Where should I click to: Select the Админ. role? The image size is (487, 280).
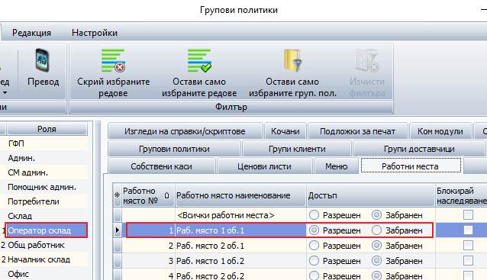[x=47, y=158]
